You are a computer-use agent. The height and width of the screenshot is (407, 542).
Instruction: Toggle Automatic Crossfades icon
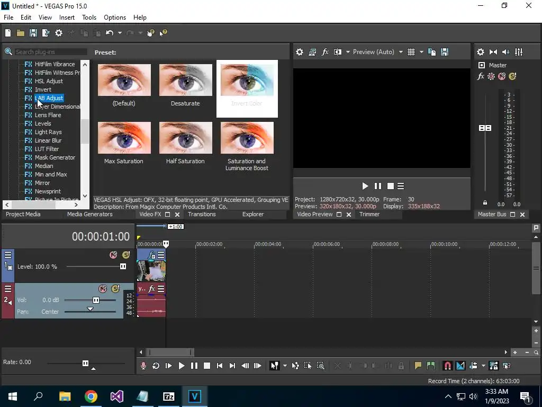point(460,366)
